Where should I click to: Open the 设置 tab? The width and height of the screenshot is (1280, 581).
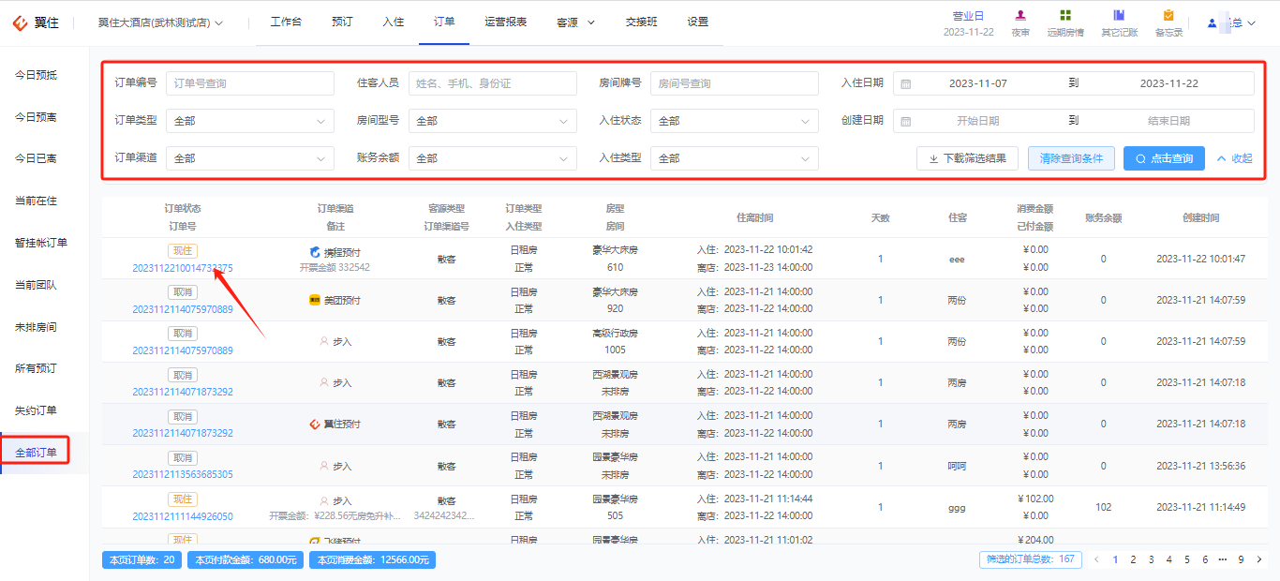tap(698, 22)
